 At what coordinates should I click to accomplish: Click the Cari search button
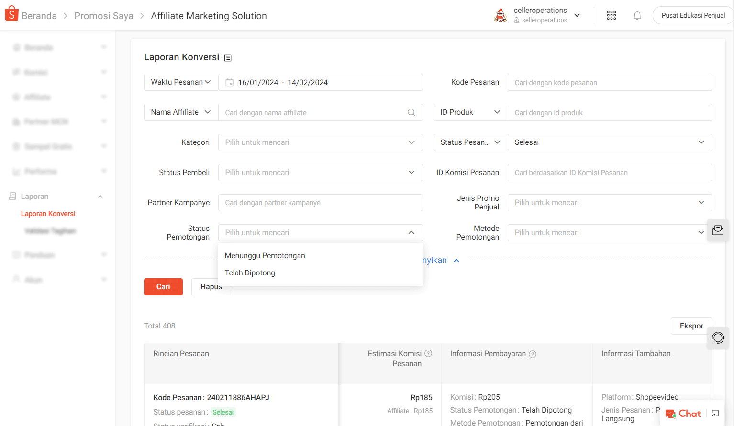(163, 286)
